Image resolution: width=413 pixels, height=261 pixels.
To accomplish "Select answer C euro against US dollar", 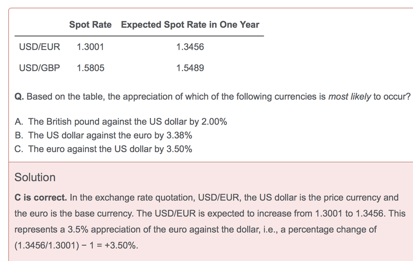I will pyautogui.click(x=103, y=149).
